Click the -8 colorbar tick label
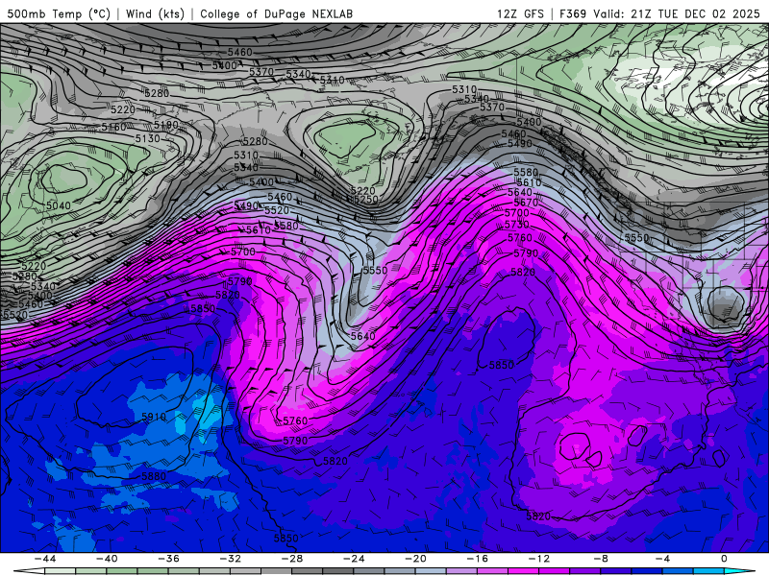Screen dimensions: 769x576 coord(602,559)
